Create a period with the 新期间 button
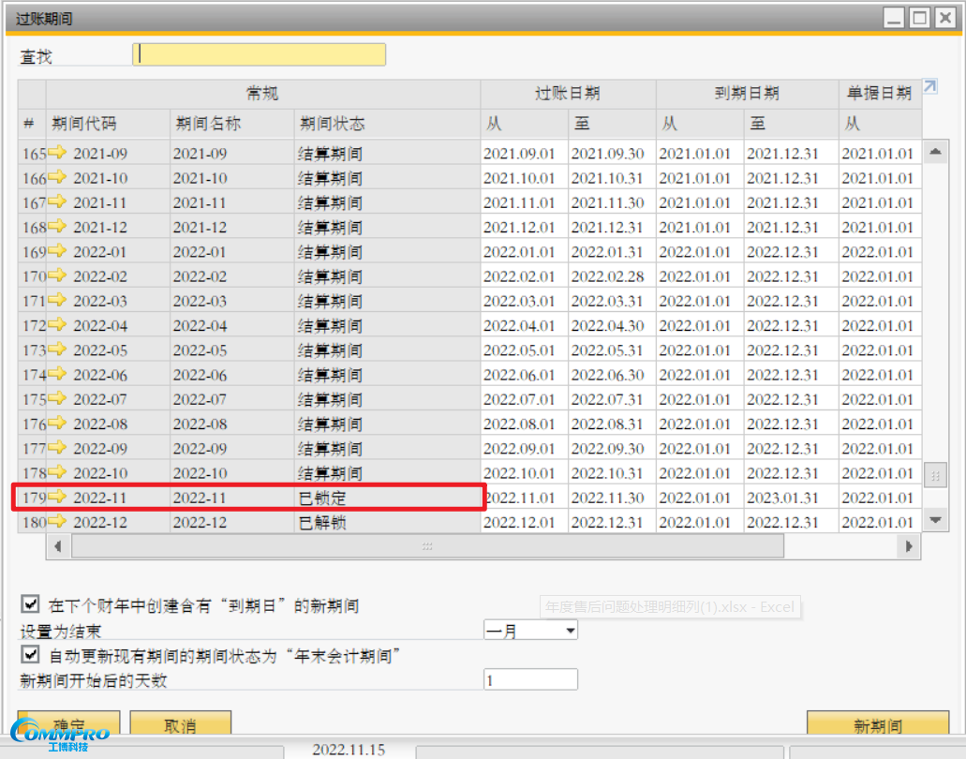966x759 pixels. [878, 724]
